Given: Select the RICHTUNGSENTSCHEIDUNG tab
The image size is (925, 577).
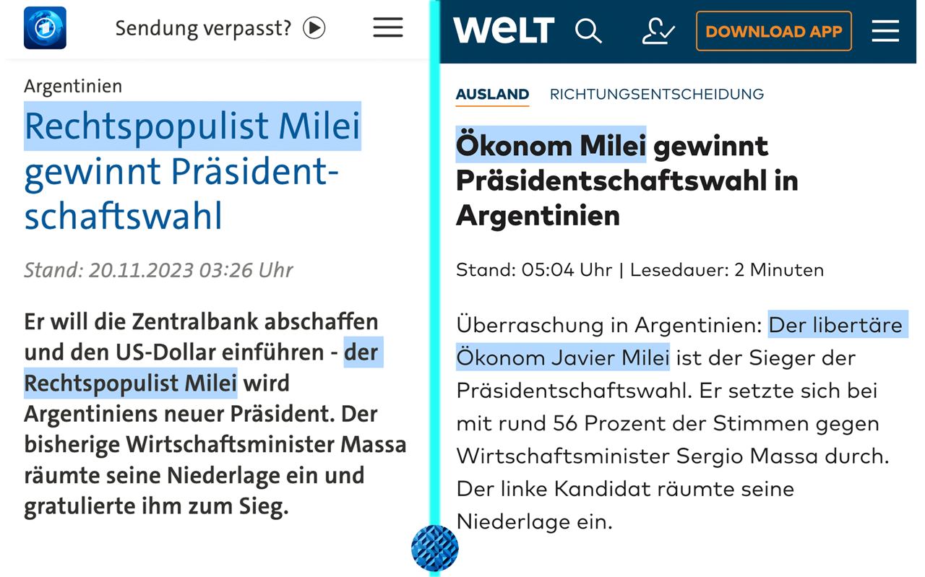Looking at the screenshot, I should (x=656, y=94).
